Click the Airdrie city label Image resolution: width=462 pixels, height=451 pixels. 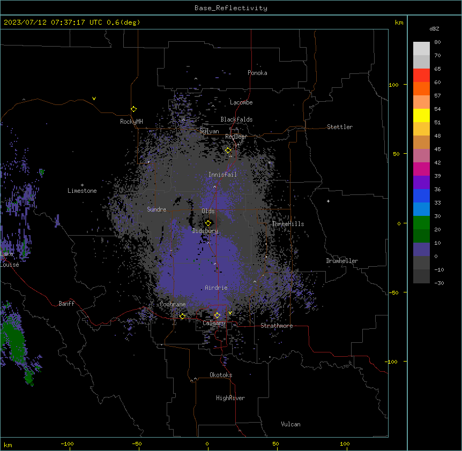coord(217,288)
